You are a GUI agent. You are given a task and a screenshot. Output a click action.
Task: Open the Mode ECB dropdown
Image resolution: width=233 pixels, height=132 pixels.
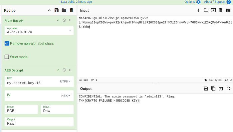(x=21, y=109)
